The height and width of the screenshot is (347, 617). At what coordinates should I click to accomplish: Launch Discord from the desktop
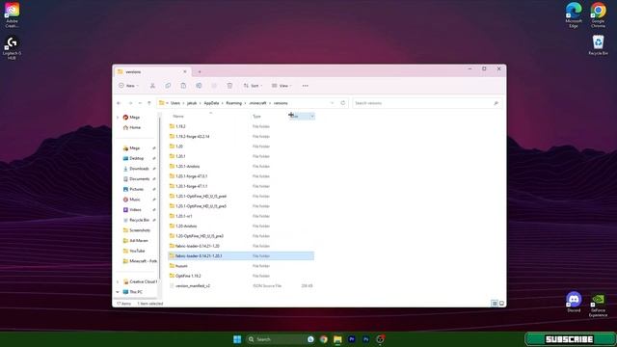click(574, 302)
